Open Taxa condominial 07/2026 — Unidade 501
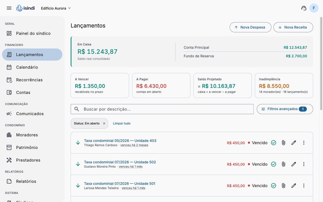This screenshot has height=202, width=323. pos(120,184)
